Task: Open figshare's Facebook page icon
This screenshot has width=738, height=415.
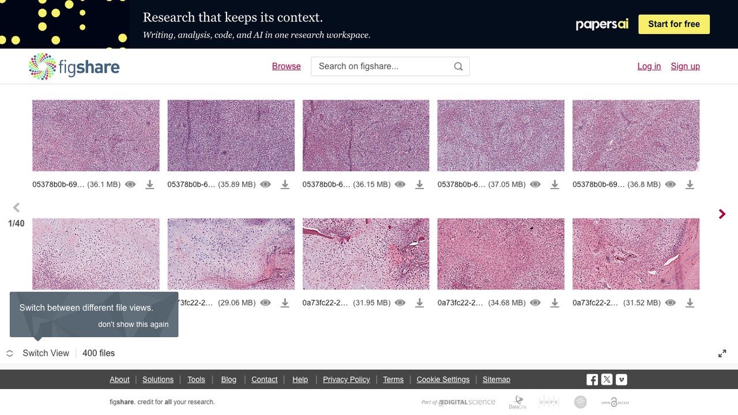Action: click(592, 379)
